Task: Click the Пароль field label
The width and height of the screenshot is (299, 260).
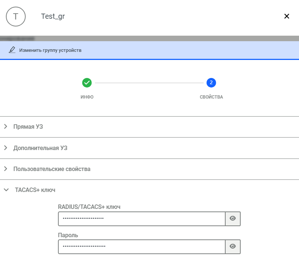Action: click(x=68, y=235)
